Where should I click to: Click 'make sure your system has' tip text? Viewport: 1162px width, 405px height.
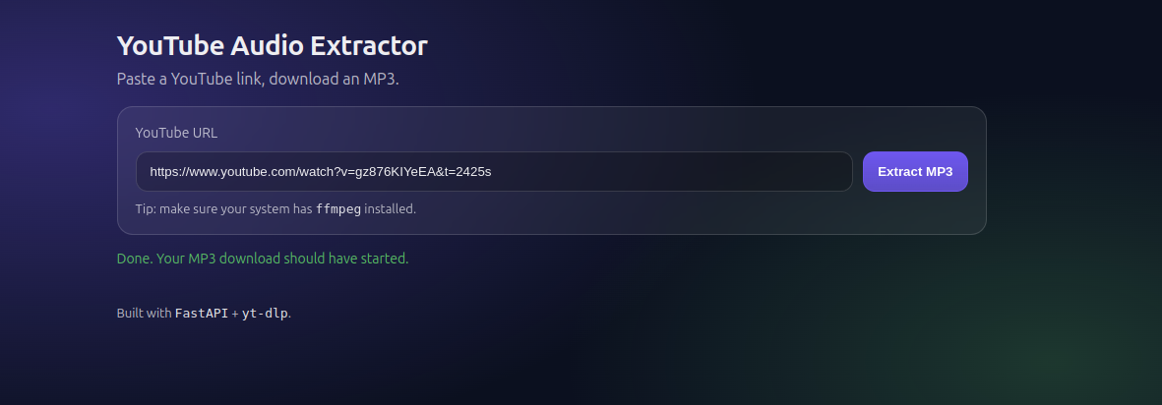238,209
